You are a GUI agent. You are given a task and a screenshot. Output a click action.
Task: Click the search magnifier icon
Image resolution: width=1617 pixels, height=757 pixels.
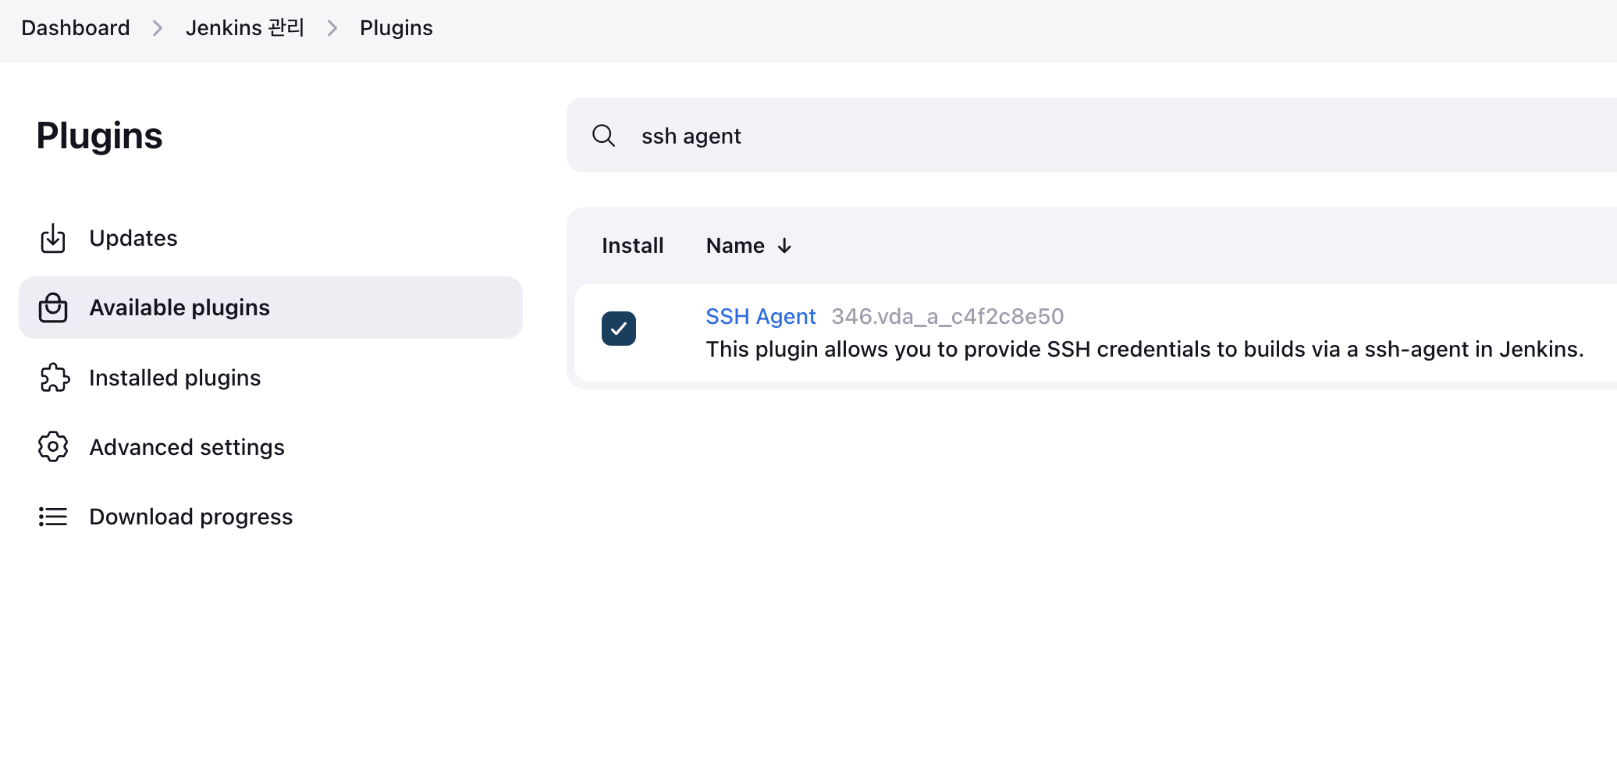pyautogui.click(x=603, y=136)
